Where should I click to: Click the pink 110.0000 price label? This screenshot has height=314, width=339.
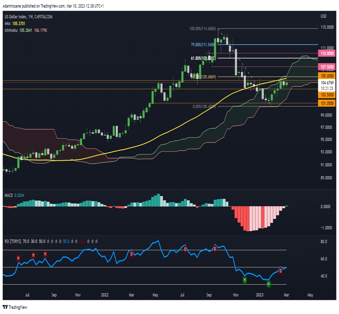coord(327,53)
